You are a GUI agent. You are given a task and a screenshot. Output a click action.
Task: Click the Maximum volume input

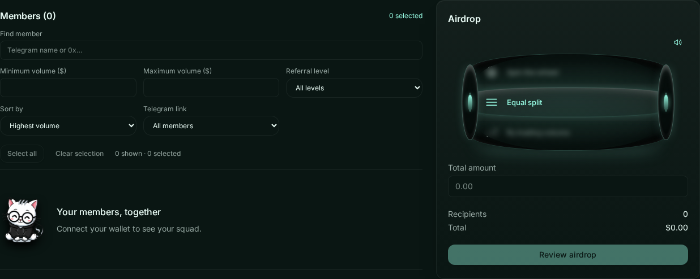pos(211,88)
